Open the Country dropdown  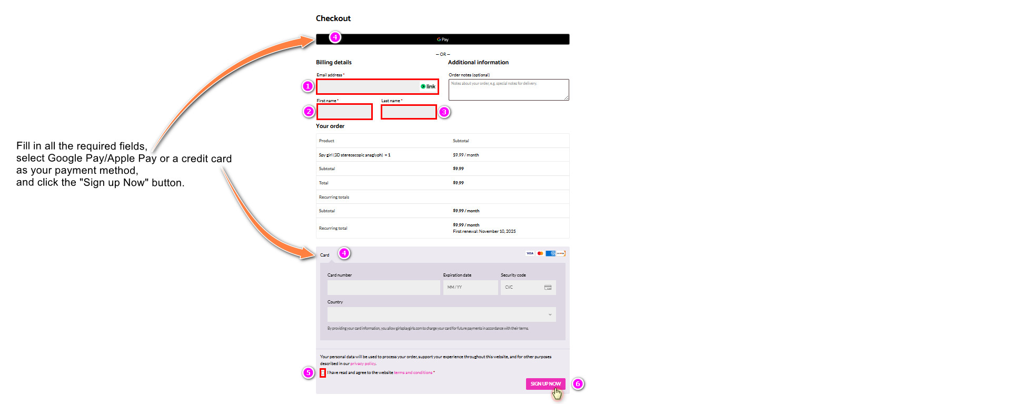tap(441, 314)
